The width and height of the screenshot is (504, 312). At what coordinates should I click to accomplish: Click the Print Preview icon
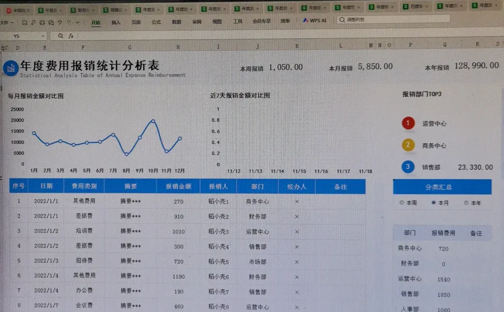pyautogui.click(x=51, y=22)
